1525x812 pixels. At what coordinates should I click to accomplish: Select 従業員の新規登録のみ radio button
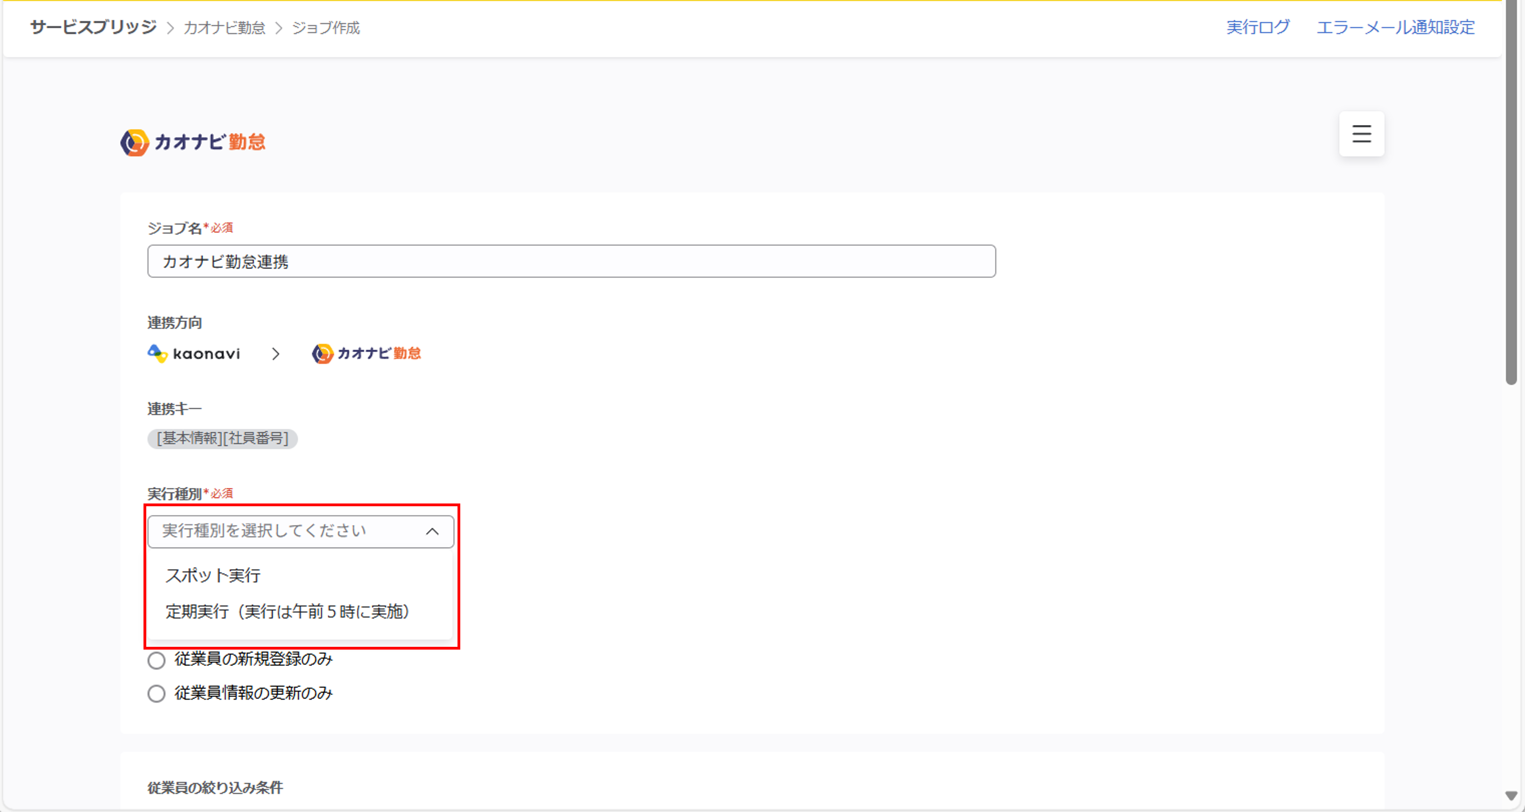coord(156,660)
